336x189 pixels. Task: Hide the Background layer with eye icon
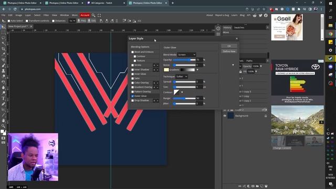tap(225, 115)
